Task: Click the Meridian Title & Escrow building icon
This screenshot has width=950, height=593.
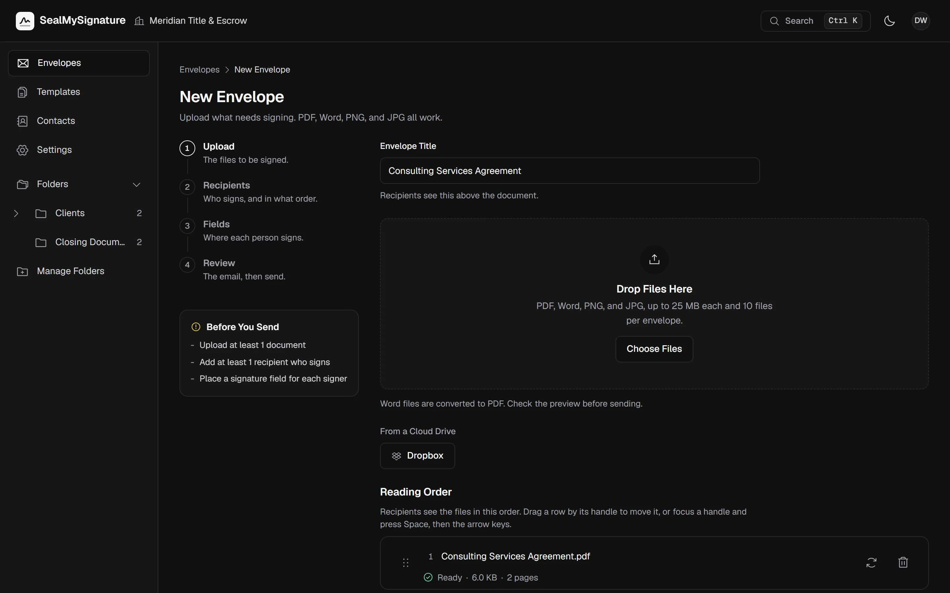Action: (139, 21)
